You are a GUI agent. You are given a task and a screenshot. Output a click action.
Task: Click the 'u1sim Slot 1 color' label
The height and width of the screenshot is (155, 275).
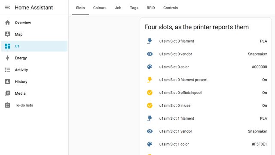tap(174, 144)
